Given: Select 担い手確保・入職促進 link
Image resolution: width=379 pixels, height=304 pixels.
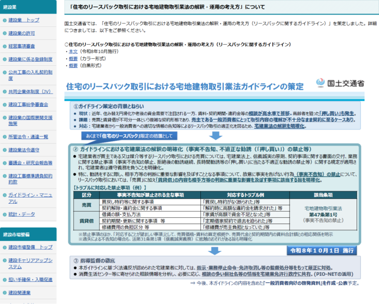Looking at the screenshot, I should pyautogui.click(x=30, y=280).
